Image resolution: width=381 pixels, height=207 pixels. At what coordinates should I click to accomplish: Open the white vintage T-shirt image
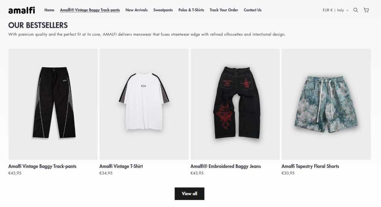click(x=144, y=104)
